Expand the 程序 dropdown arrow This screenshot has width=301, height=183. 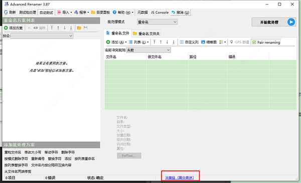tap(88, 12)
